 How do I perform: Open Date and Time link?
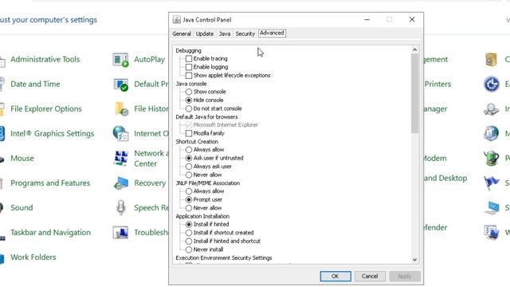[x=35, y=84]
